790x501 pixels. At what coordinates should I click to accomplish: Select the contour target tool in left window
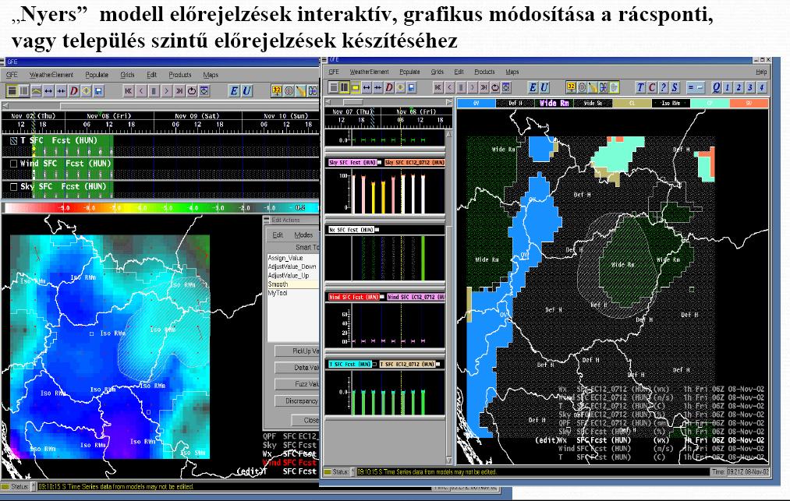coord(289,91)
